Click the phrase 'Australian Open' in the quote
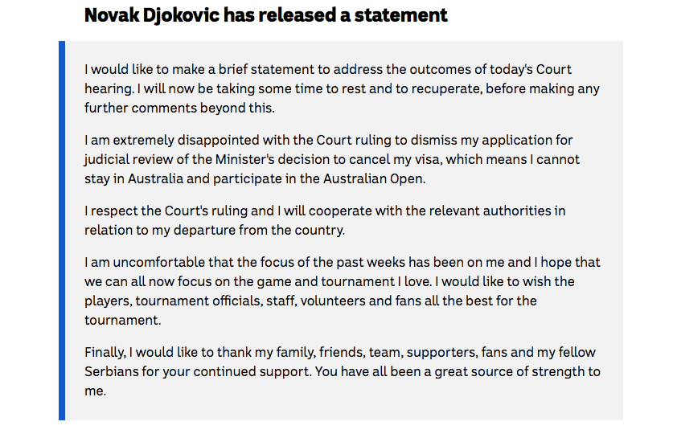 pos(373,178)
